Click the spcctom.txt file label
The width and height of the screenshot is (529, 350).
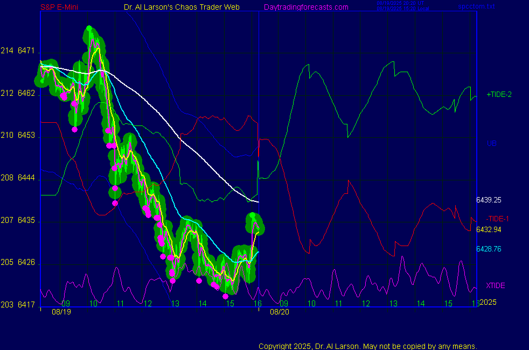click(476, 7)
